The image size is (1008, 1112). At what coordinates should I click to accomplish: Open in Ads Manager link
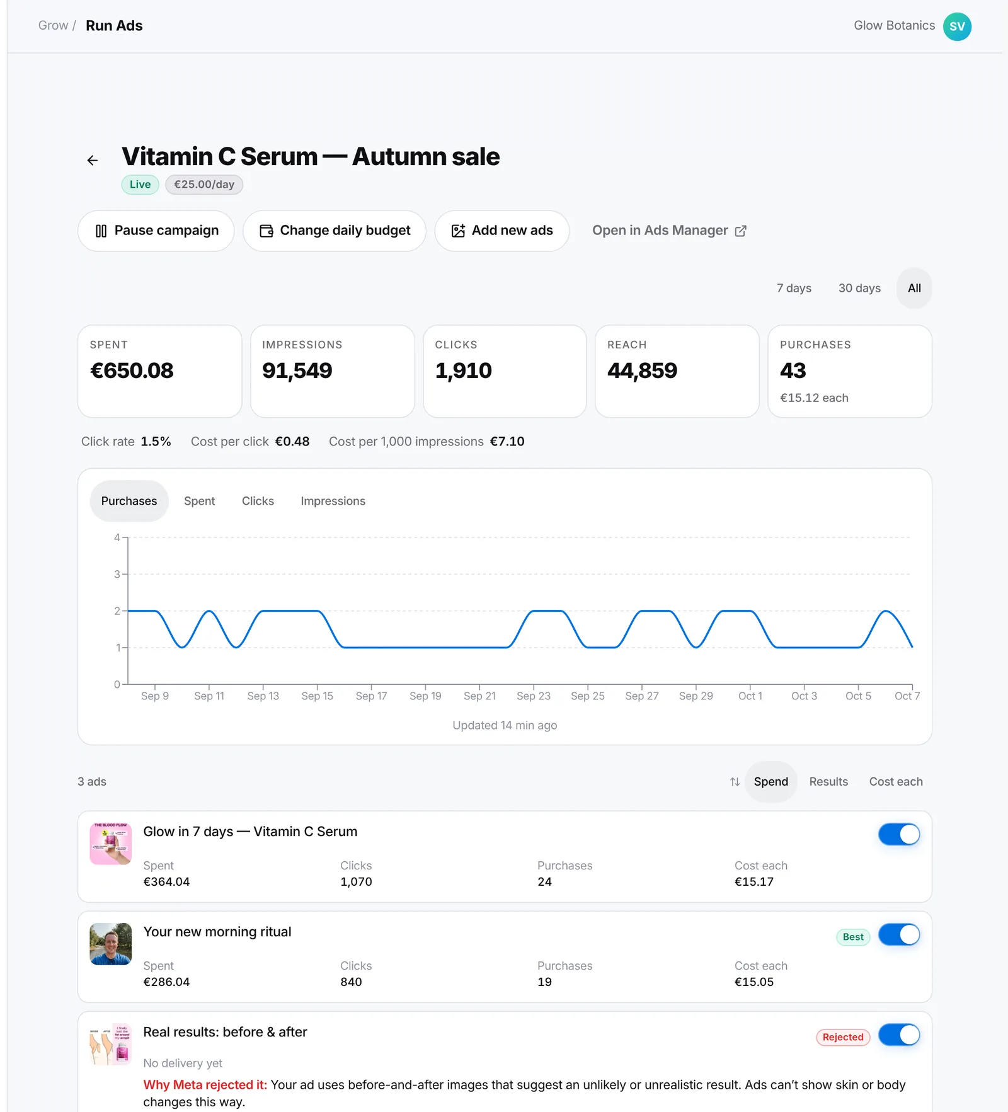coord(669,231)
